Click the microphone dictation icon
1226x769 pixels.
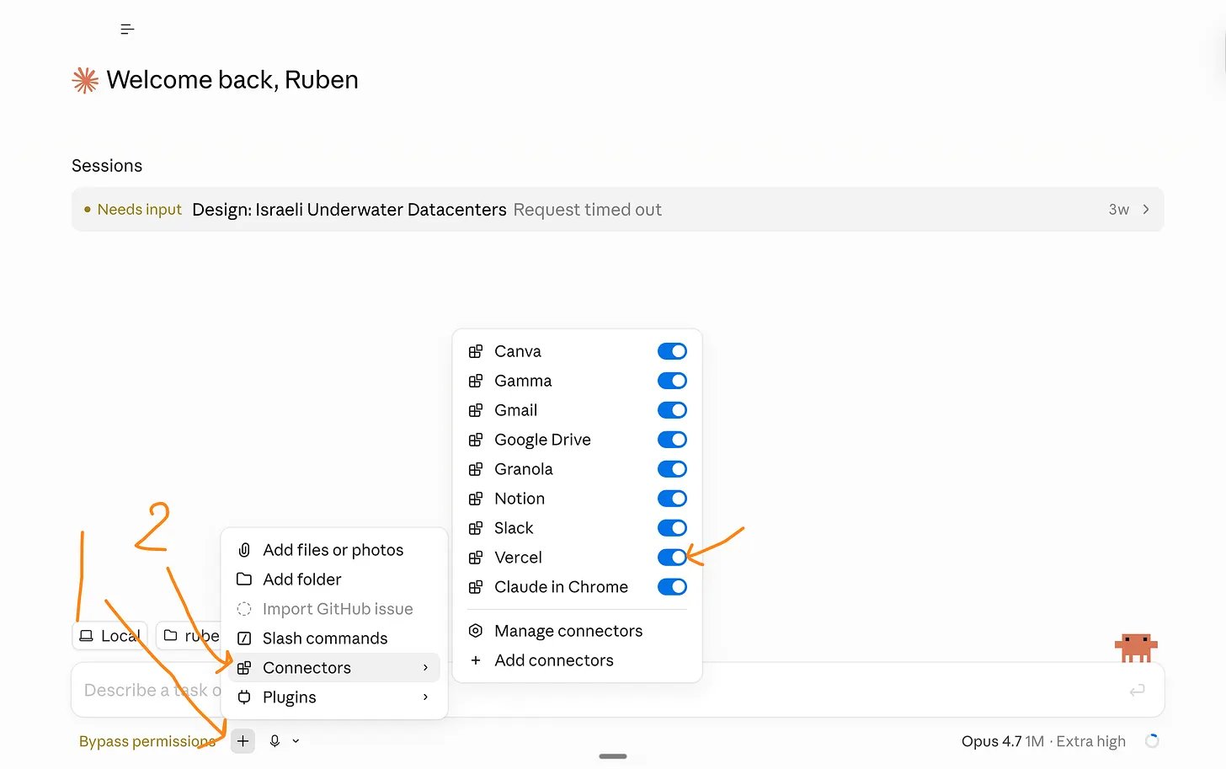(275, 741)
